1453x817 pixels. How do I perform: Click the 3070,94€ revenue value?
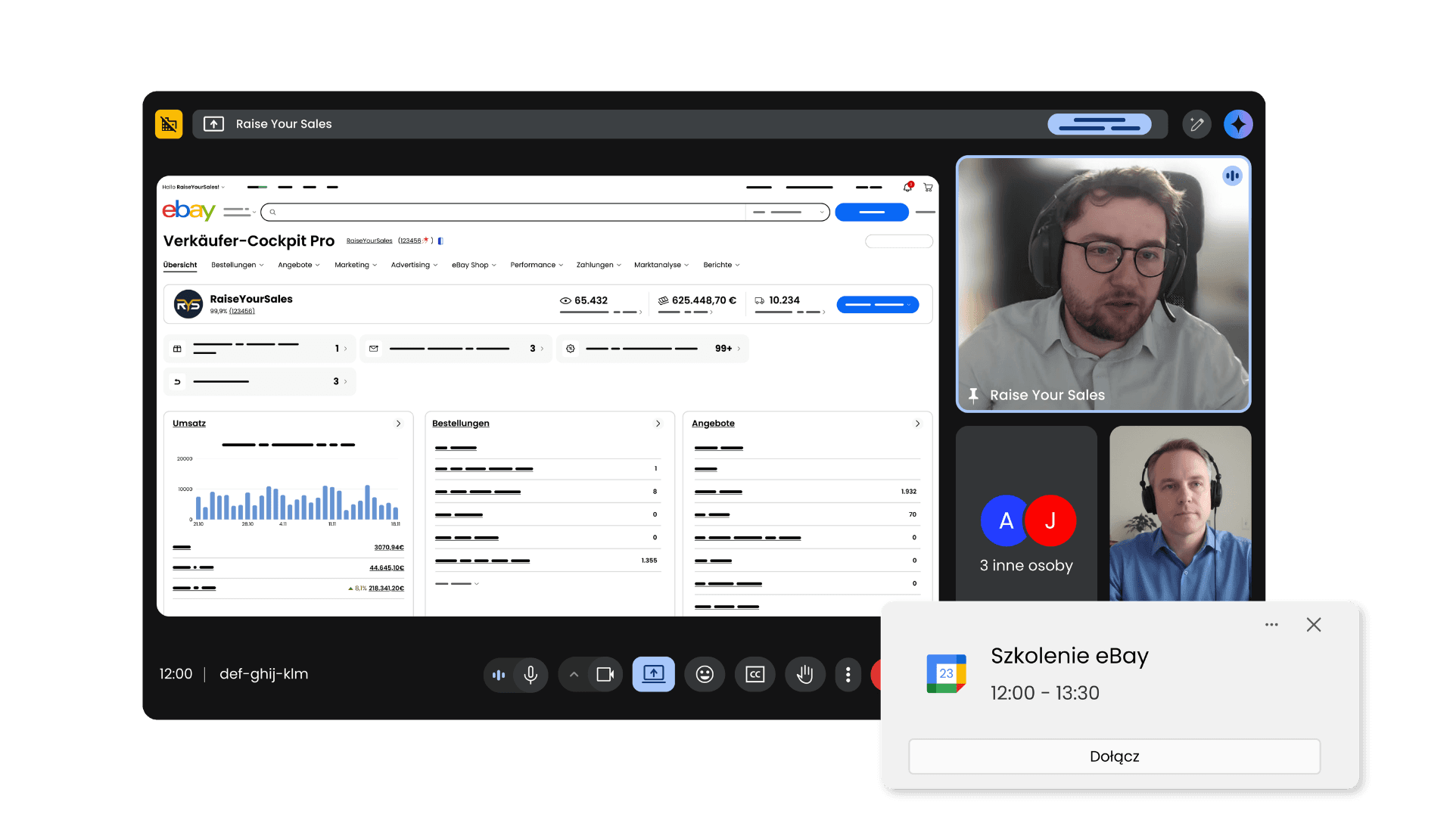389,548
